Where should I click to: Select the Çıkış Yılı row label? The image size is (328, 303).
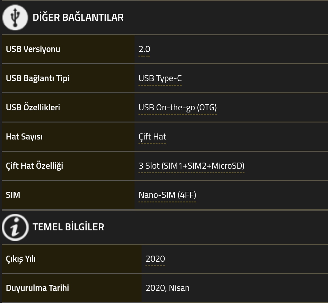click(x=21, y=259)
